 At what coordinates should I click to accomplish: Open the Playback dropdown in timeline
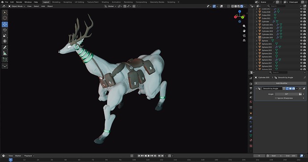(29, 156)
